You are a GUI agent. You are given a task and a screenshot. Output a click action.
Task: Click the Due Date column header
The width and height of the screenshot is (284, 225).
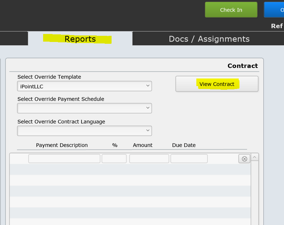pos(184,145)
